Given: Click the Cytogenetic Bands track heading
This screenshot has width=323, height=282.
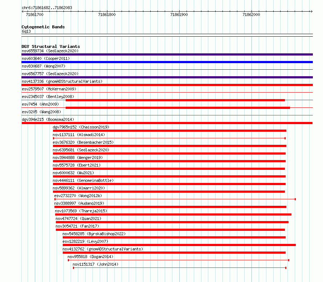Looking at the screenshot, I should click(43, 27).
